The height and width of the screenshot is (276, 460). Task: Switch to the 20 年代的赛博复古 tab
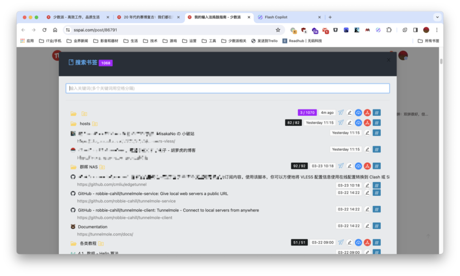point(148,17)
